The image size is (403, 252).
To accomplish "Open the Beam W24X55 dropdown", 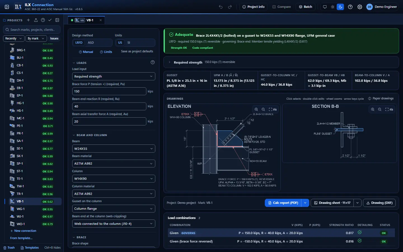I will (114, 149).
